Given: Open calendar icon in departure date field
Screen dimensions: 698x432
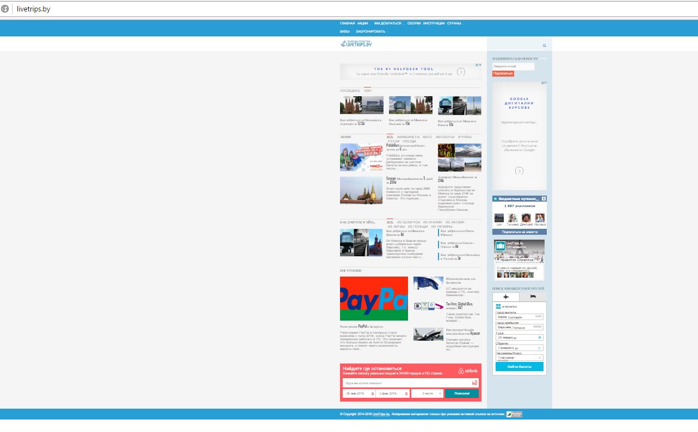Looking at the screenshot, I should point(540,337).
